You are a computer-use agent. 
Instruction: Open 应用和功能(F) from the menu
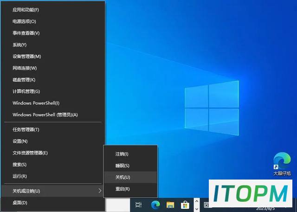tap(53, 10)
